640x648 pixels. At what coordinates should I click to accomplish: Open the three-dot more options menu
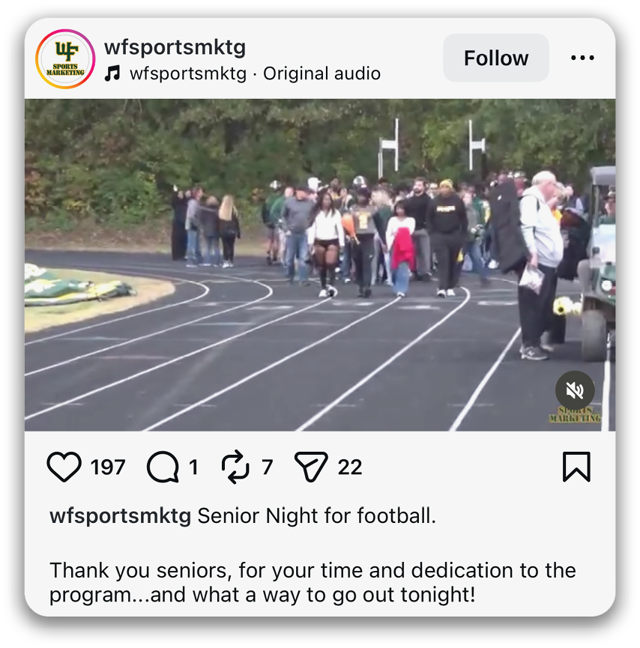(582, 58)
